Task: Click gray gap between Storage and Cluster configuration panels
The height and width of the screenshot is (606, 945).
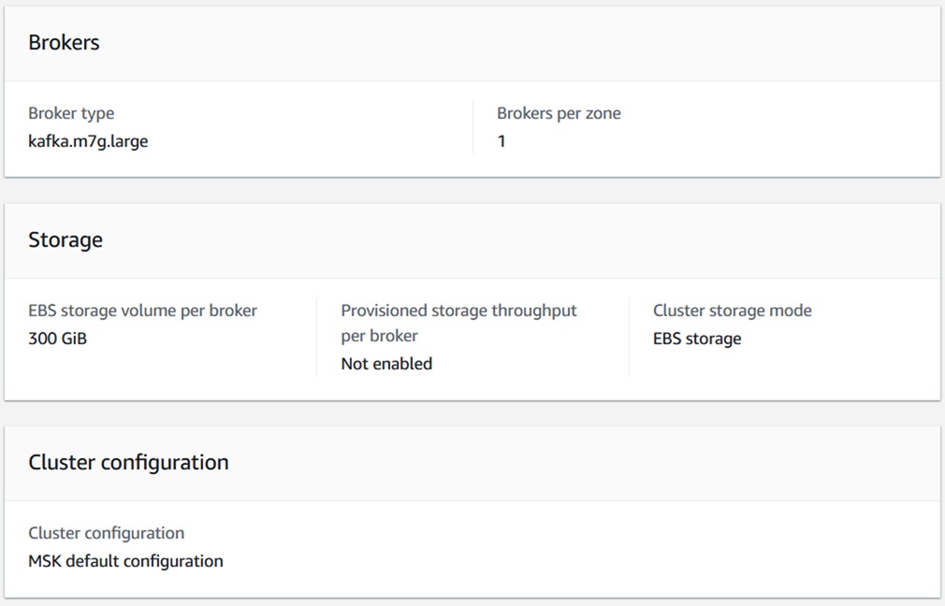Action: pyautogui.click(x=472, y=413)
